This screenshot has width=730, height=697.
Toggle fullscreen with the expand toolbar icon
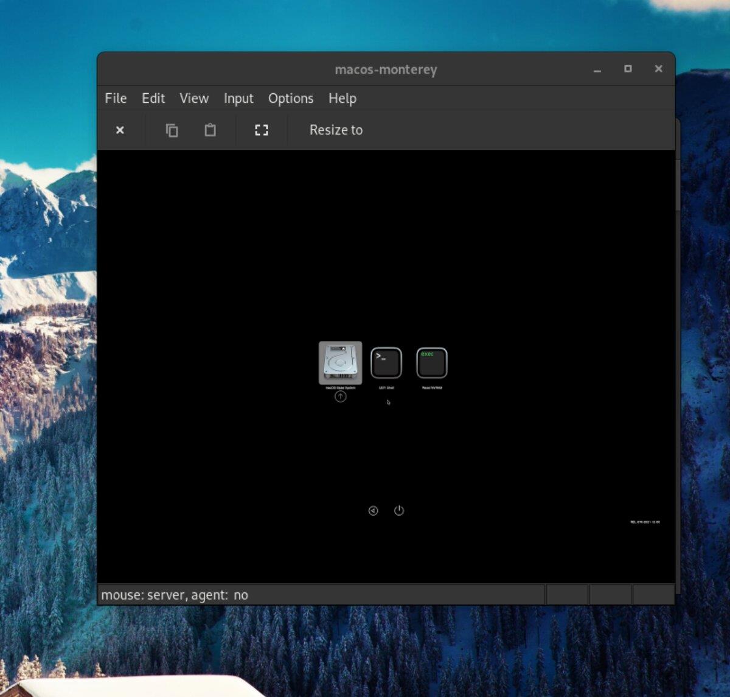[x=261, y=130]
